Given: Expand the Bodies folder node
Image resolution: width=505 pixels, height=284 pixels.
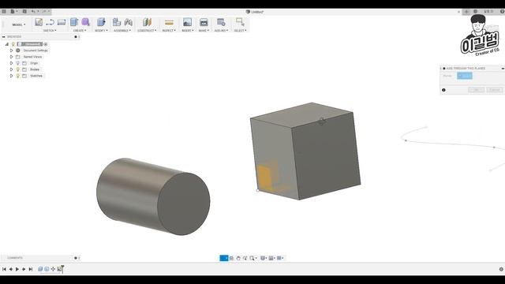Looking at the screenshot, I should 11,69.
